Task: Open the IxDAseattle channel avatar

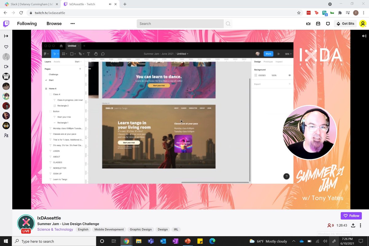Action: tap(26, 224)
